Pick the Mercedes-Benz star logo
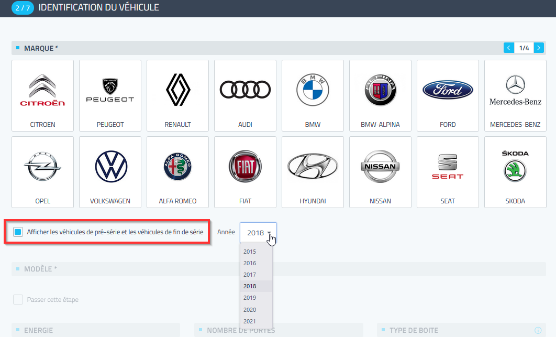The image size is (556, 337). click(515, 90)
